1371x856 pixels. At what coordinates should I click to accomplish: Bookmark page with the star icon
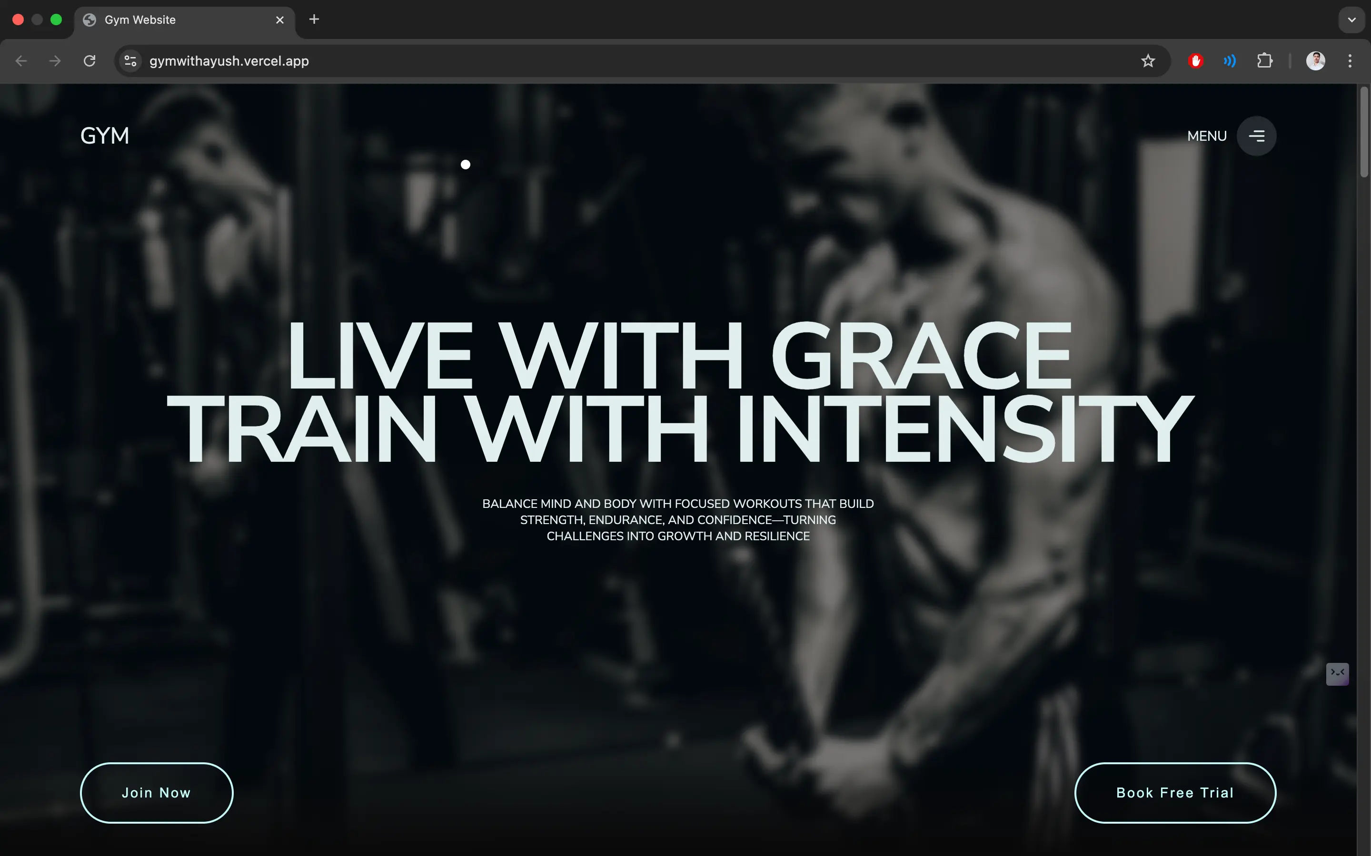[1148, 61]
